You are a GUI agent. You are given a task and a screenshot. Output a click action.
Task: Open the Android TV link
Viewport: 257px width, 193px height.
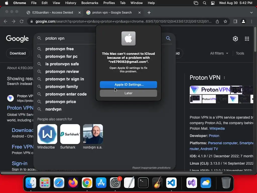click(209, 149)
